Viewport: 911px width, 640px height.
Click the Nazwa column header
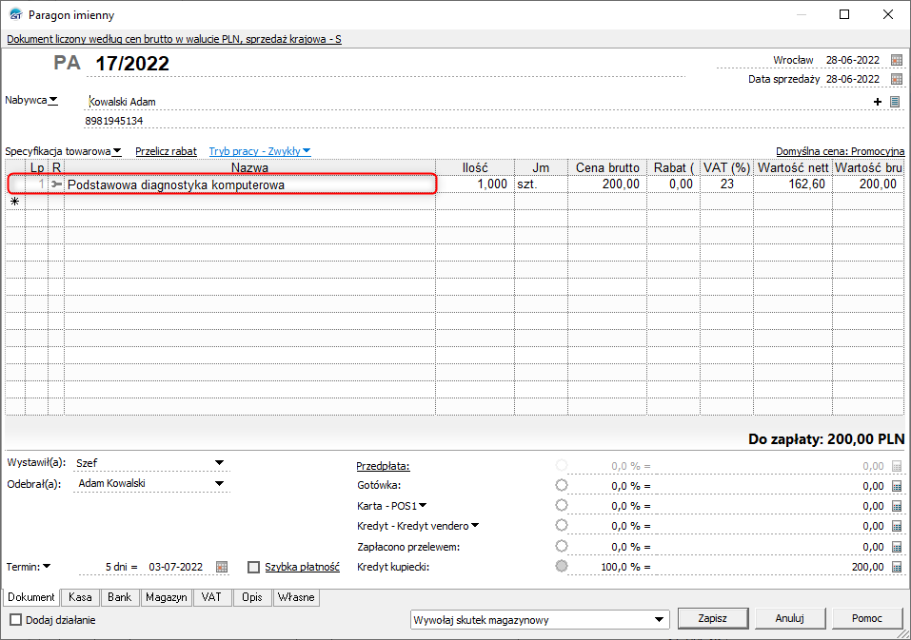point(249,167)
